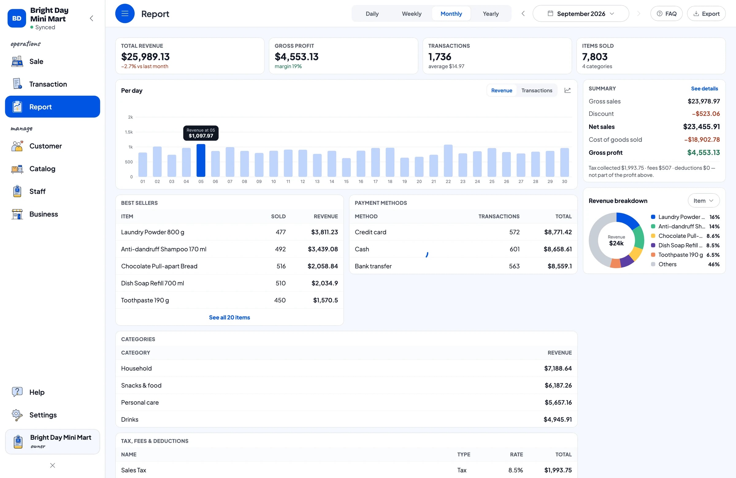Open Settings in the sidebar
This screenshot has width=736, height=478.
coord(52,415)
